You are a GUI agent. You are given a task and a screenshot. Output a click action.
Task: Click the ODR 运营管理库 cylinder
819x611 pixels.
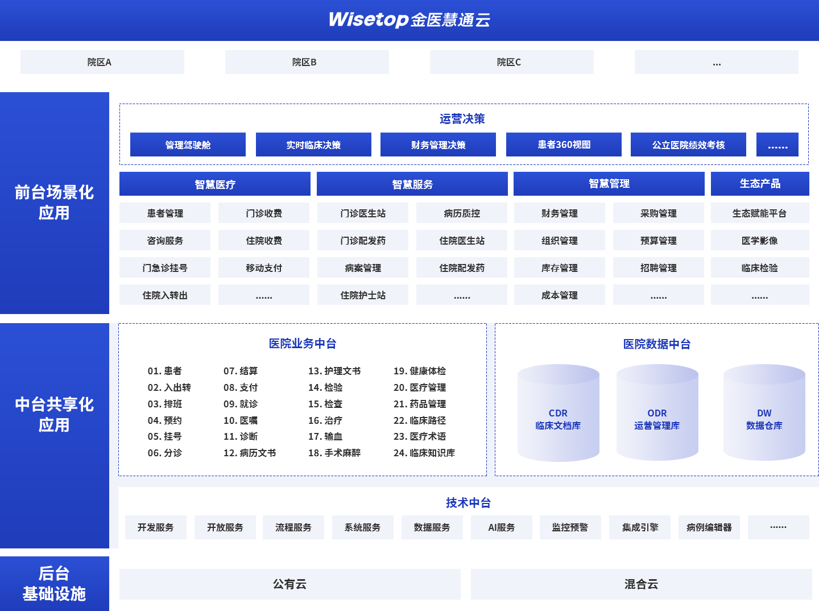[657, 413]
